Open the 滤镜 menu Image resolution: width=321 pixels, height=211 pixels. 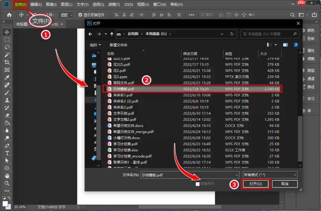click(x=114, y=4)
